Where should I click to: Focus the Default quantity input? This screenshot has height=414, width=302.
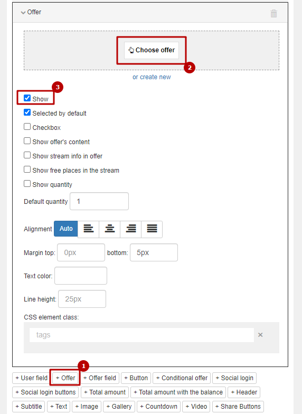point(99,201)
